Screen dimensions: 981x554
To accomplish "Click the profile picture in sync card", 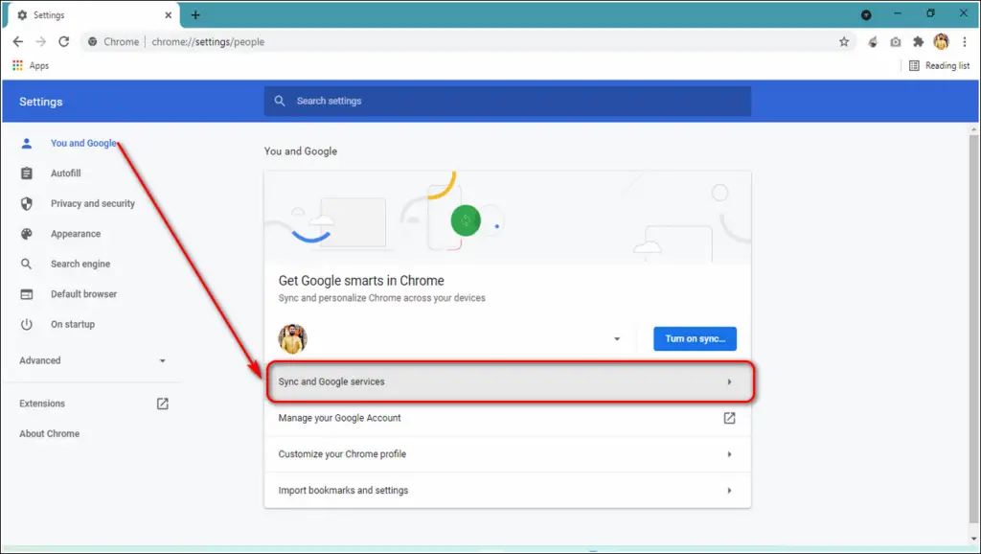I will [x=292, y=338].
